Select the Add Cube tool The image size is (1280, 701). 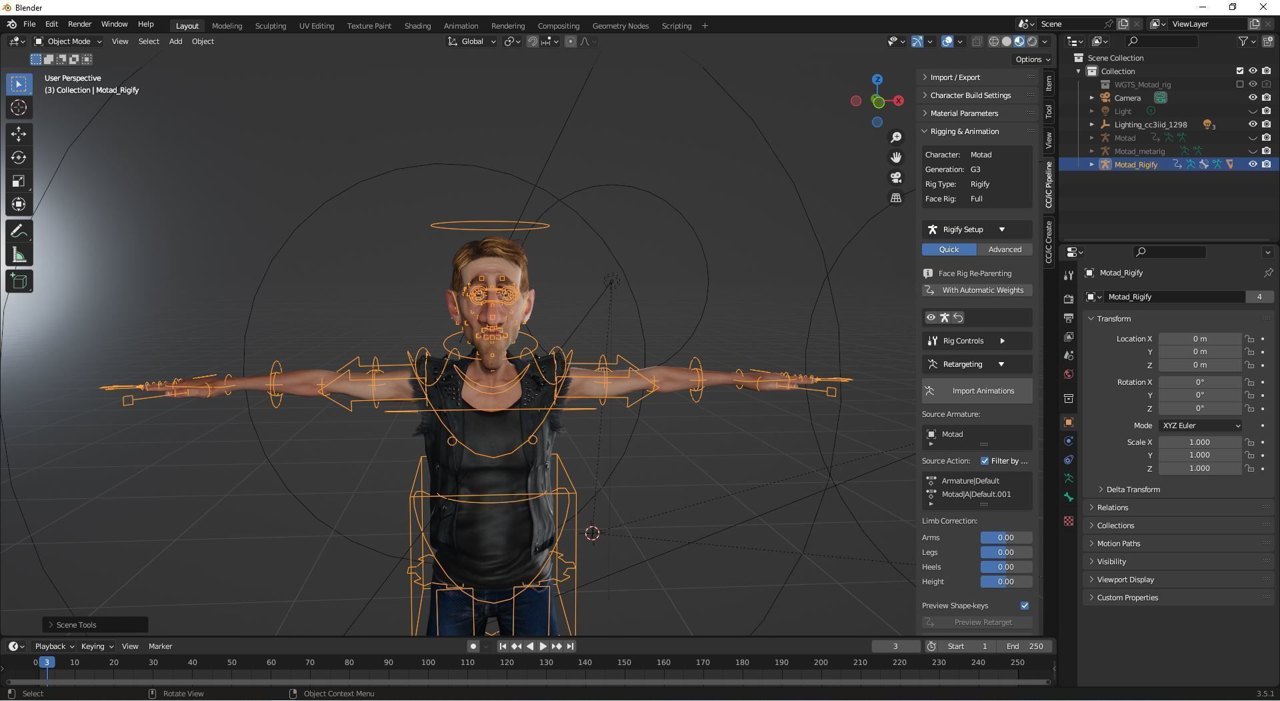[x=19, y=281]
